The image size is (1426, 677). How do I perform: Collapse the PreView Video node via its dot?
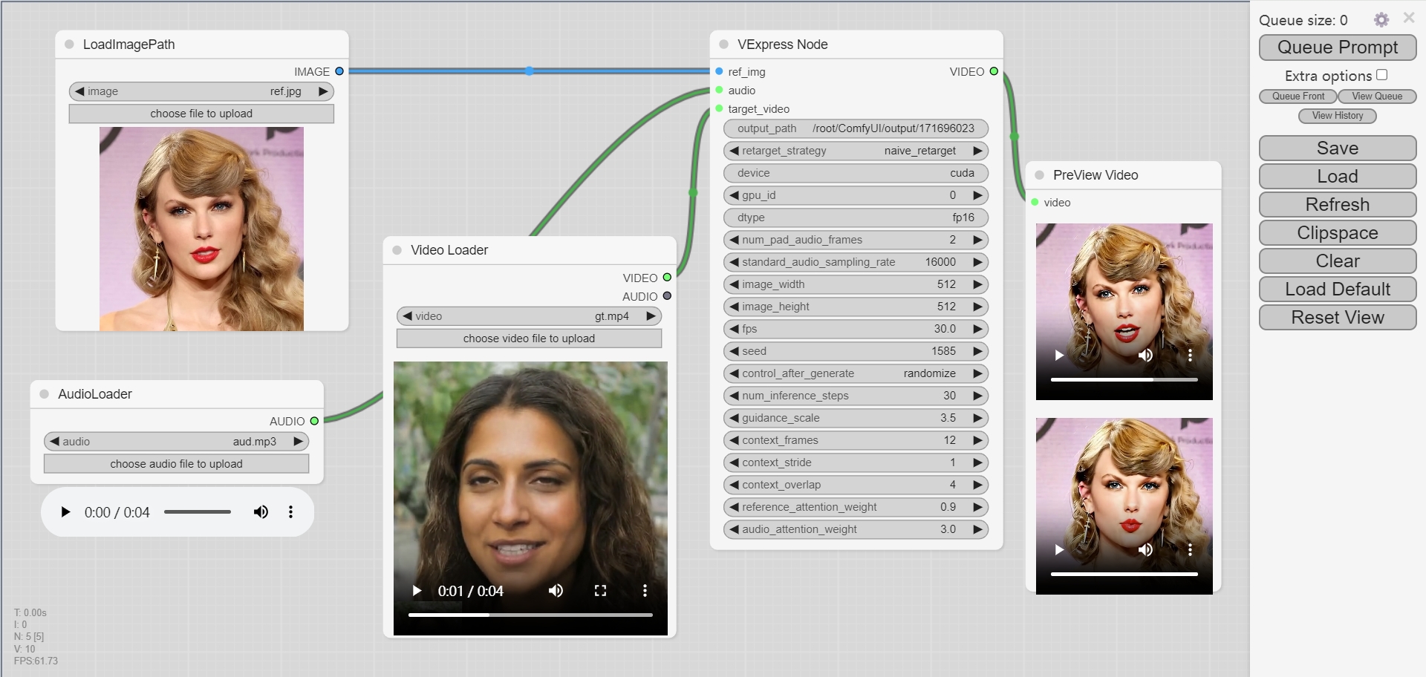(1039, 175)
